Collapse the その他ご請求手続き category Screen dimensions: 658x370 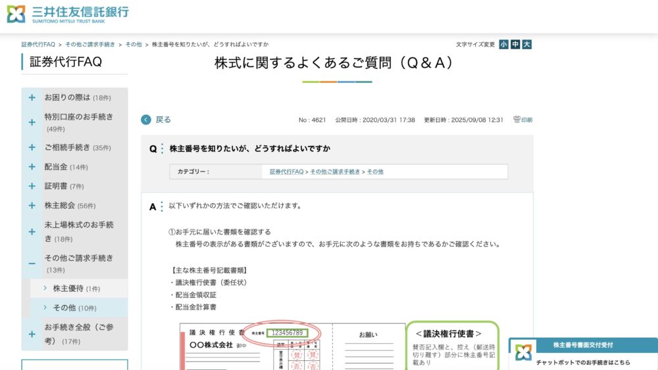(32, 264)
